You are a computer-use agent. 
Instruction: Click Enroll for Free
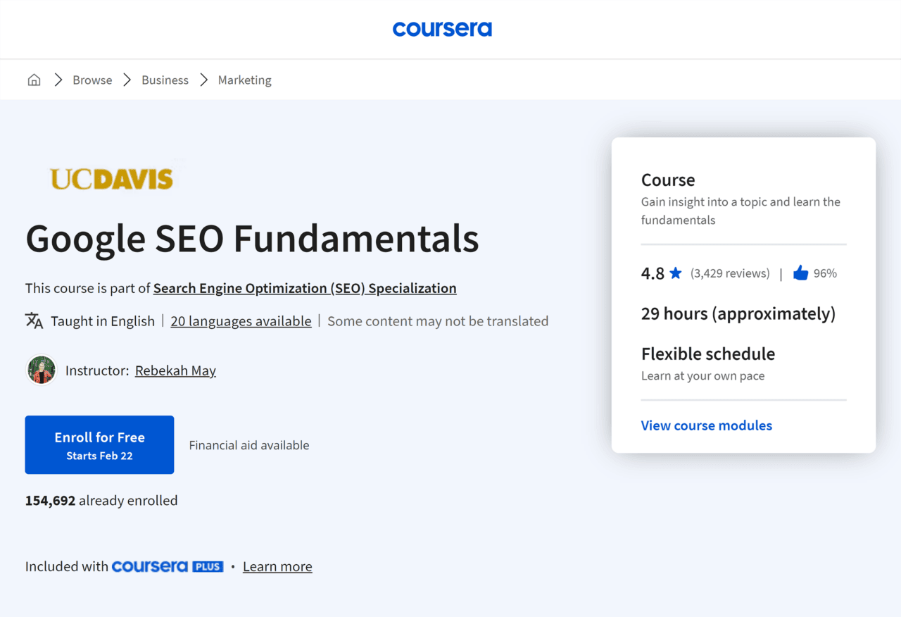(99, 444)
